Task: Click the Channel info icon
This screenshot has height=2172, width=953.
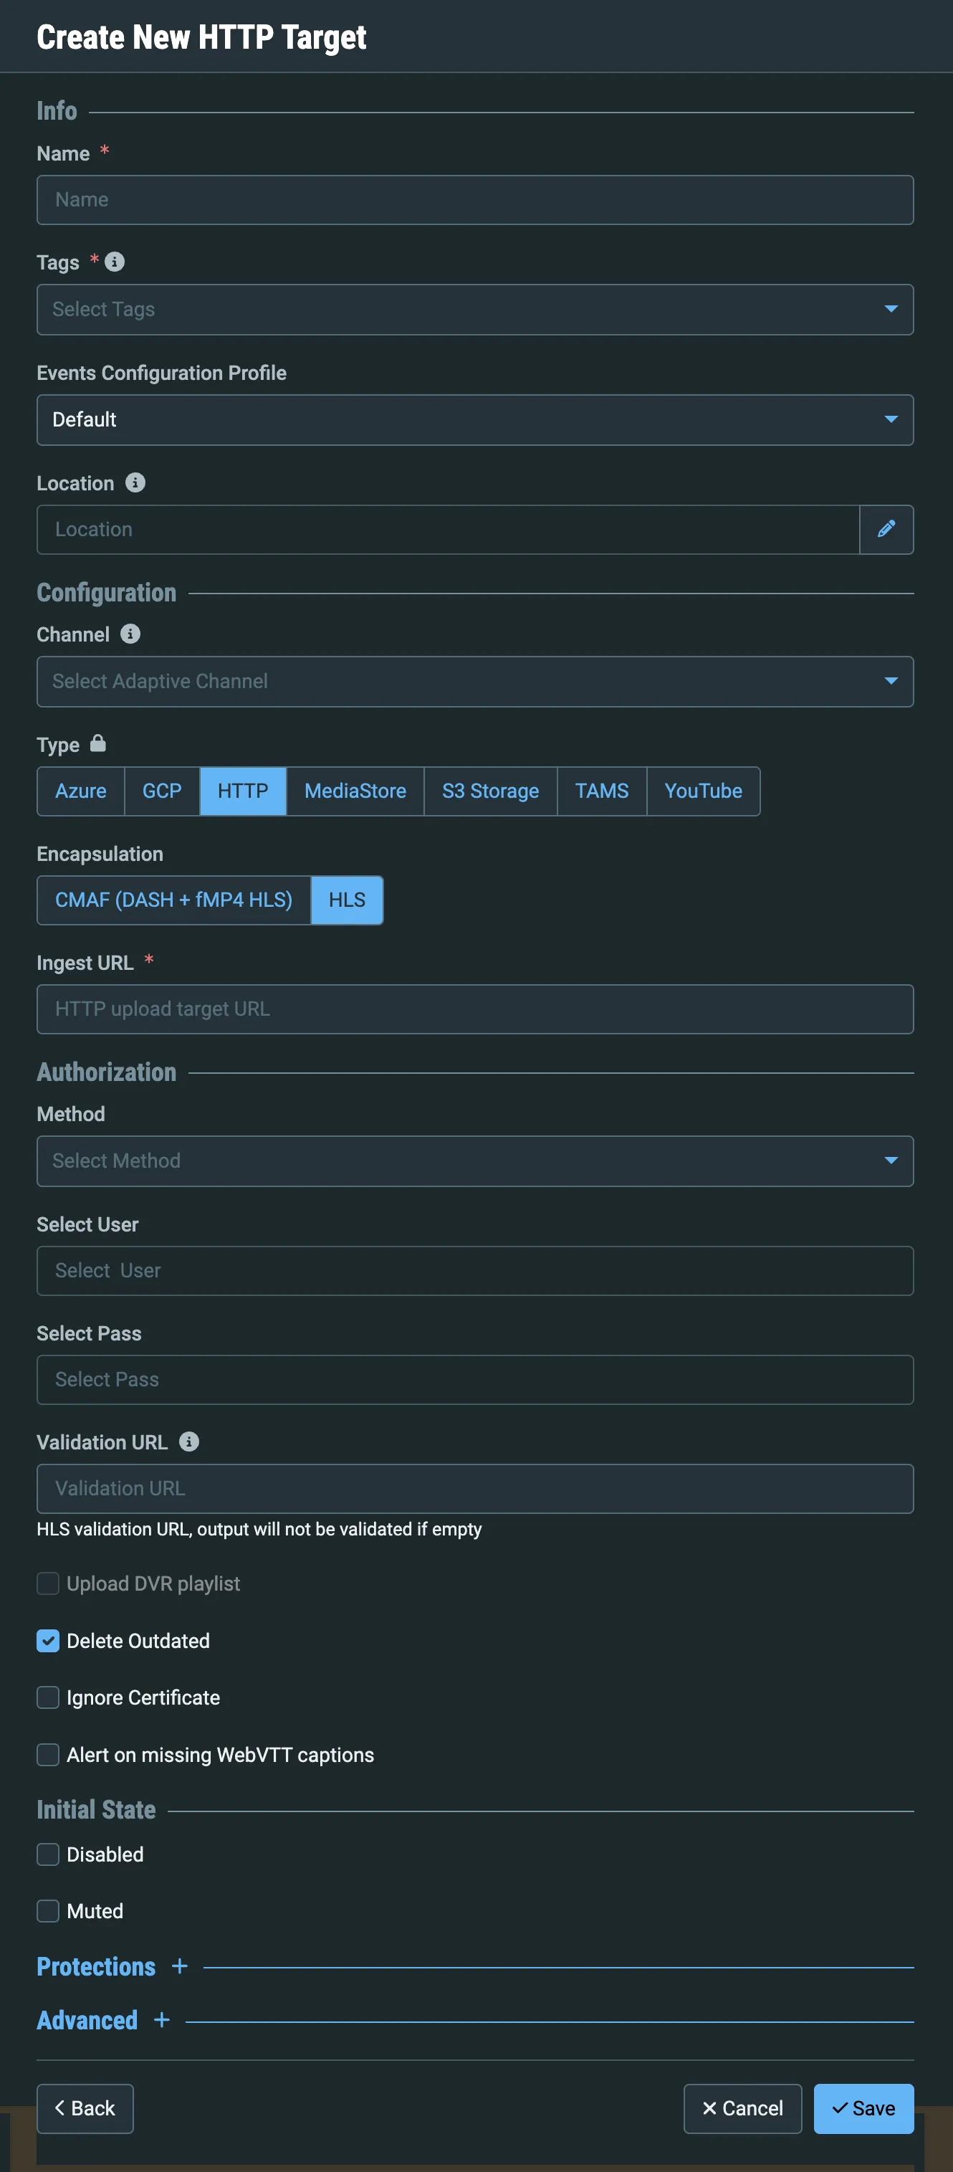Action: (x=130, y=634)
